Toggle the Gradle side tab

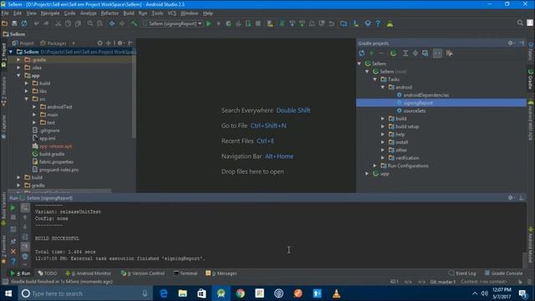tap(531, 79)
